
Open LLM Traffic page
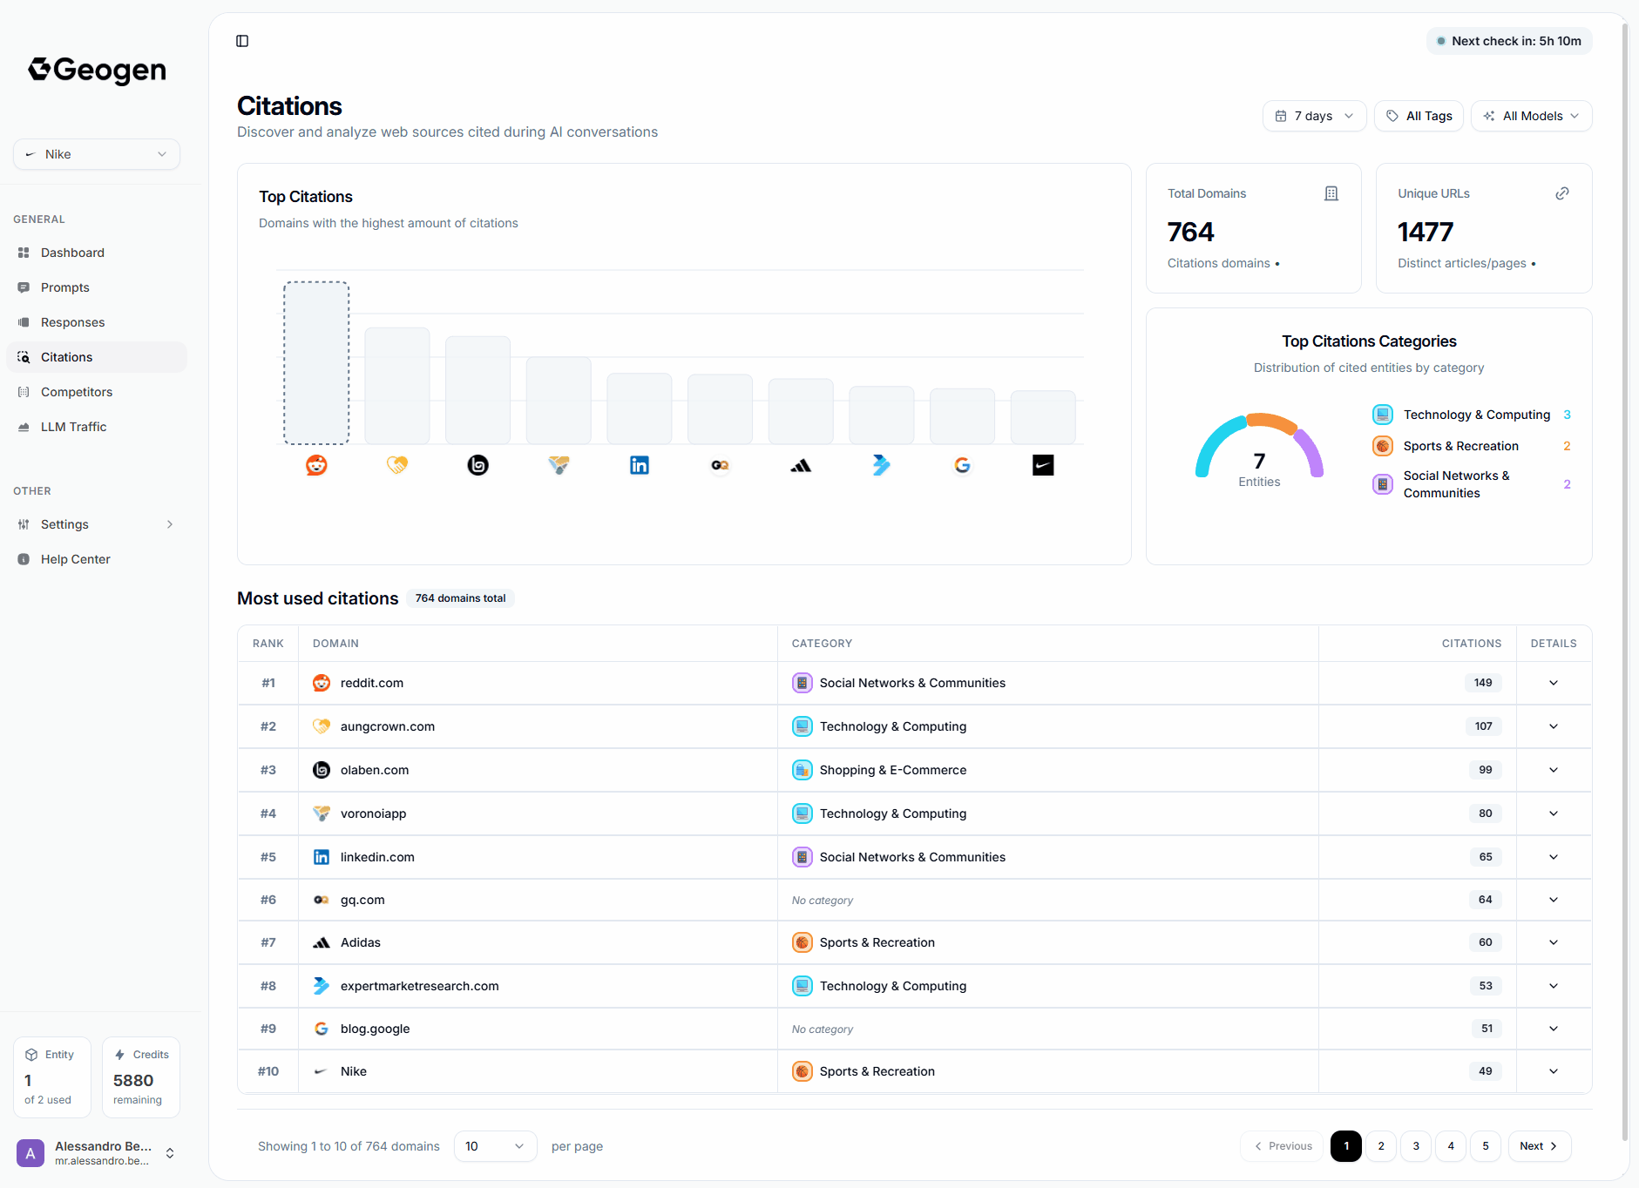click(73, 427)
